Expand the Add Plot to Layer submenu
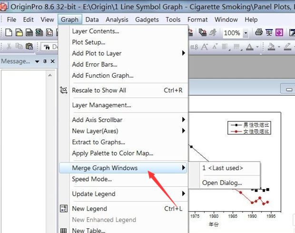This screenshot has height=233, width=295. point(183,53)
